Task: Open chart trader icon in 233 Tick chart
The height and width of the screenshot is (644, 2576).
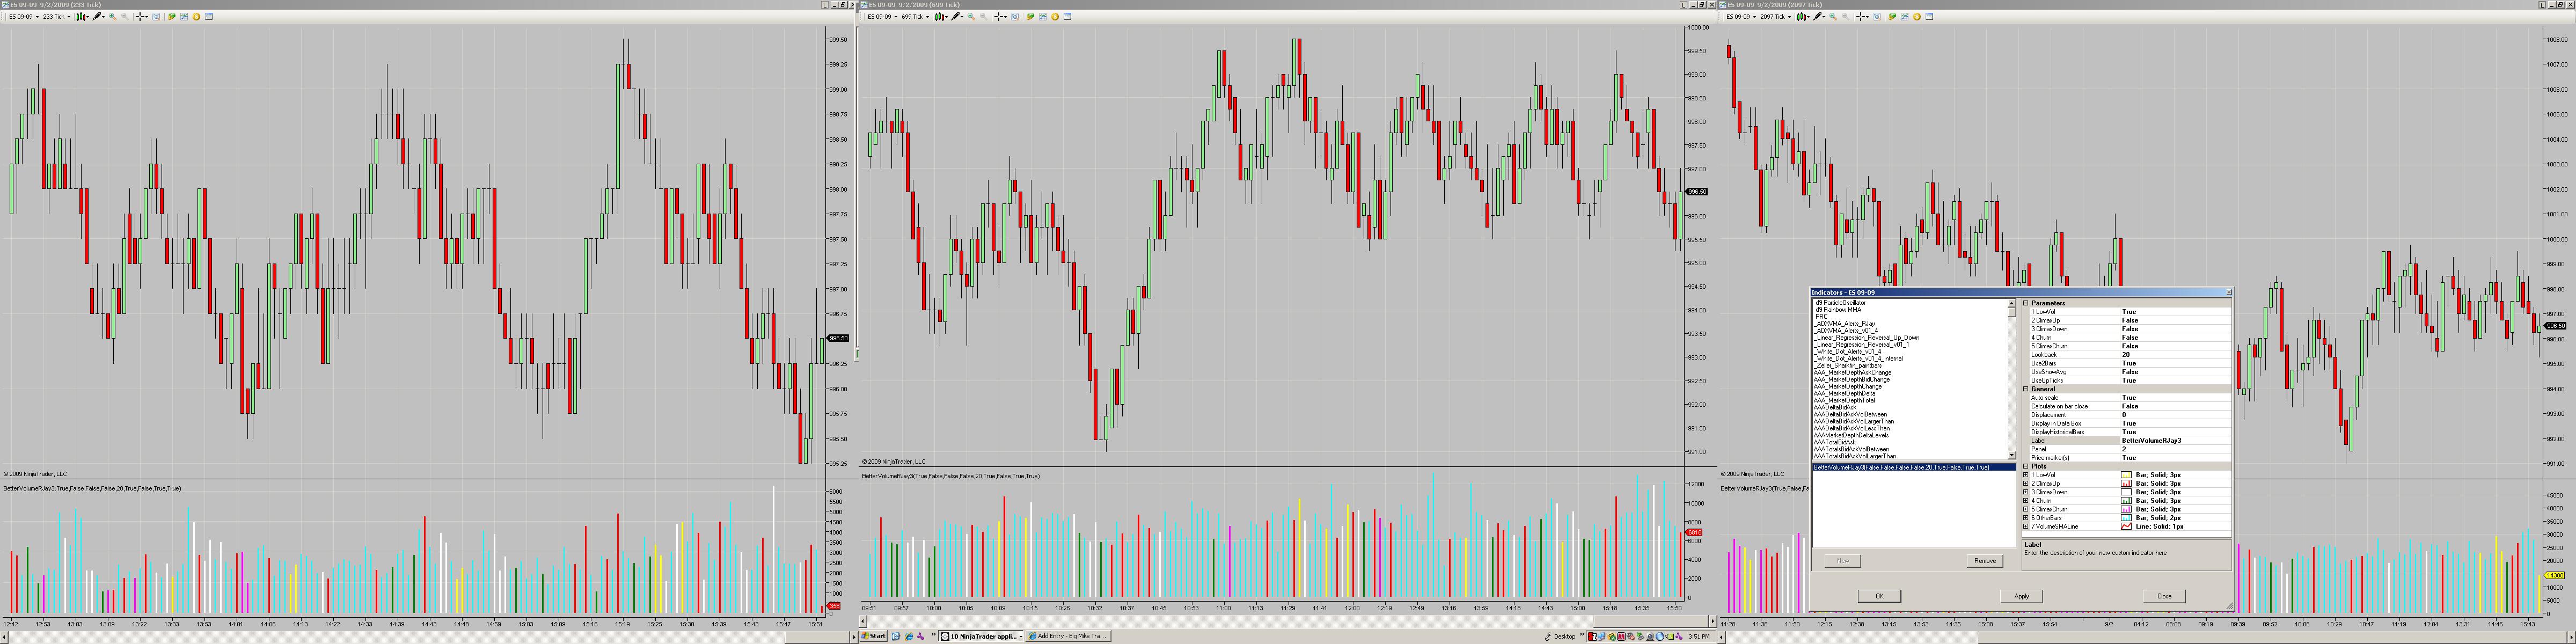Action: pos(172,17)
